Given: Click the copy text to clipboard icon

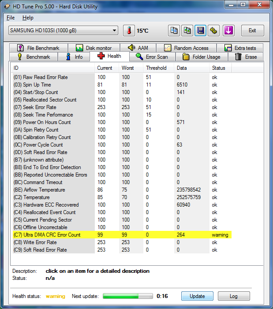Looking at the screenshot, I should [174, 30].
